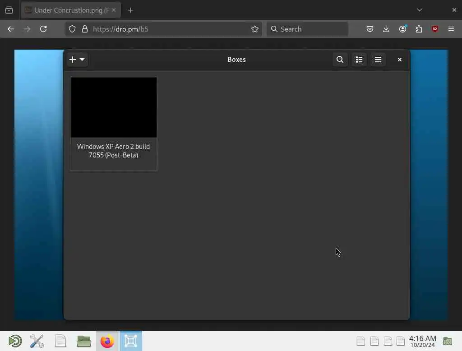This screenshot has width=462, height=351.
Task: Click the browser Search field
Action: tap(307, 29)
